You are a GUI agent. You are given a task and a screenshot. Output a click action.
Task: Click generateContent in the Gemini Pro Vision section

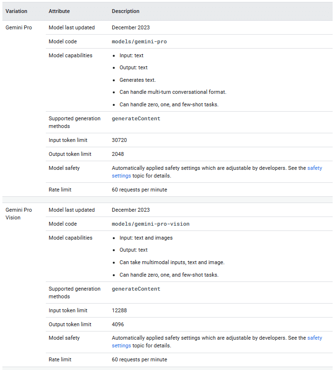click(136, 289)
